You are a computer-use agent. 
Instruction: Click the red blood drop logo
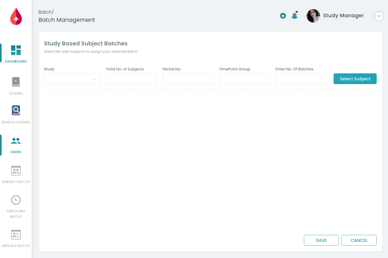16,16
